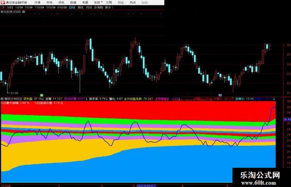Open the 多周期 multi-period view
291x187 pixels.
point(99,7)
